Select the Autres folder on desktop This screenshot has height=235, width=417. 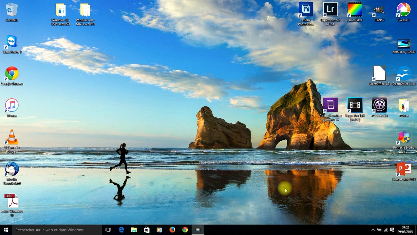[x=404, y=108]
